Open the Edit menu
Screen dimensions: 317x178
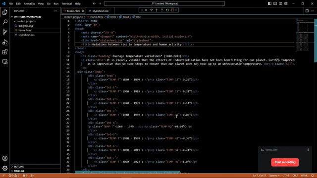pyautogui.click(x=18, y=3)
